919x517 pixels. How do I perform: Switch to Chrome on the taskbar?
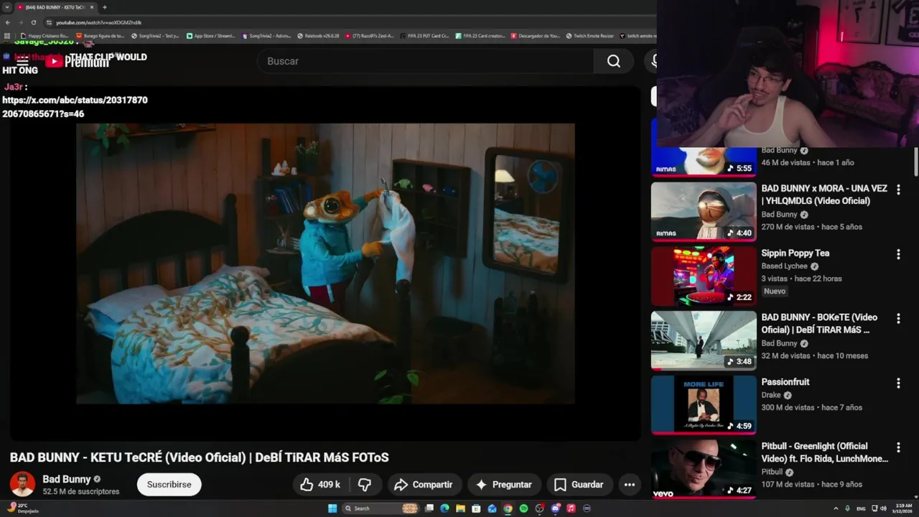point(508,508)
